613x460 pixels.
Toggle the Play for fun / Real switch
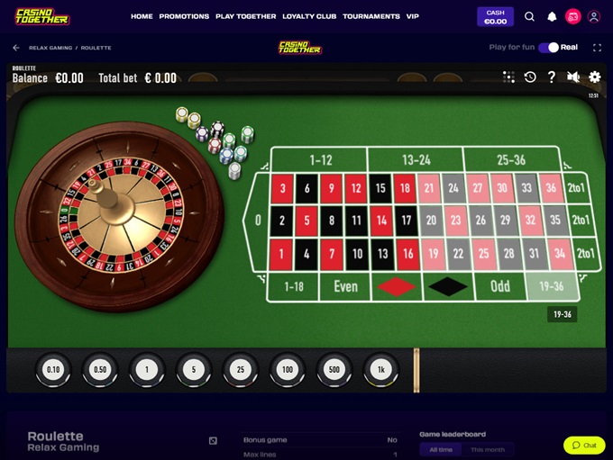[548, 47]
